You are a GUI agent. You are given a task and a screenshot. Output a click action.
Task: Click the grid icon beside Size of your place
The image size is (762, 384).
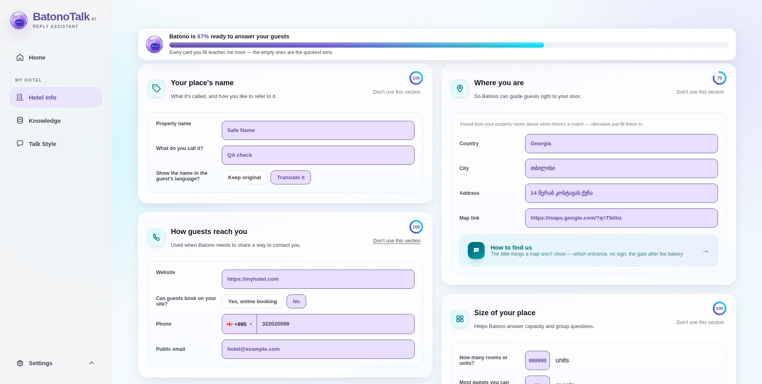[460, 319]
